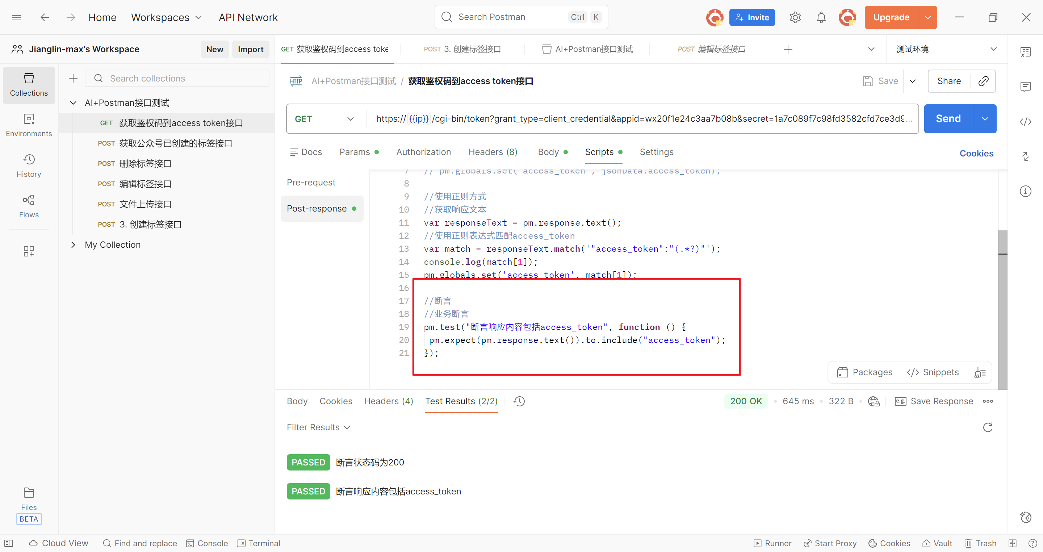Open more response options ellipsis
The height and width of the screenshot is (552, 1043).
point(988,401)
